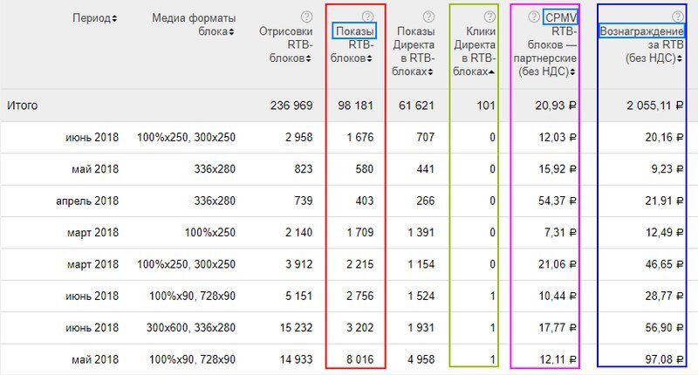Open help icon above Показы Директа

[428, 17]
